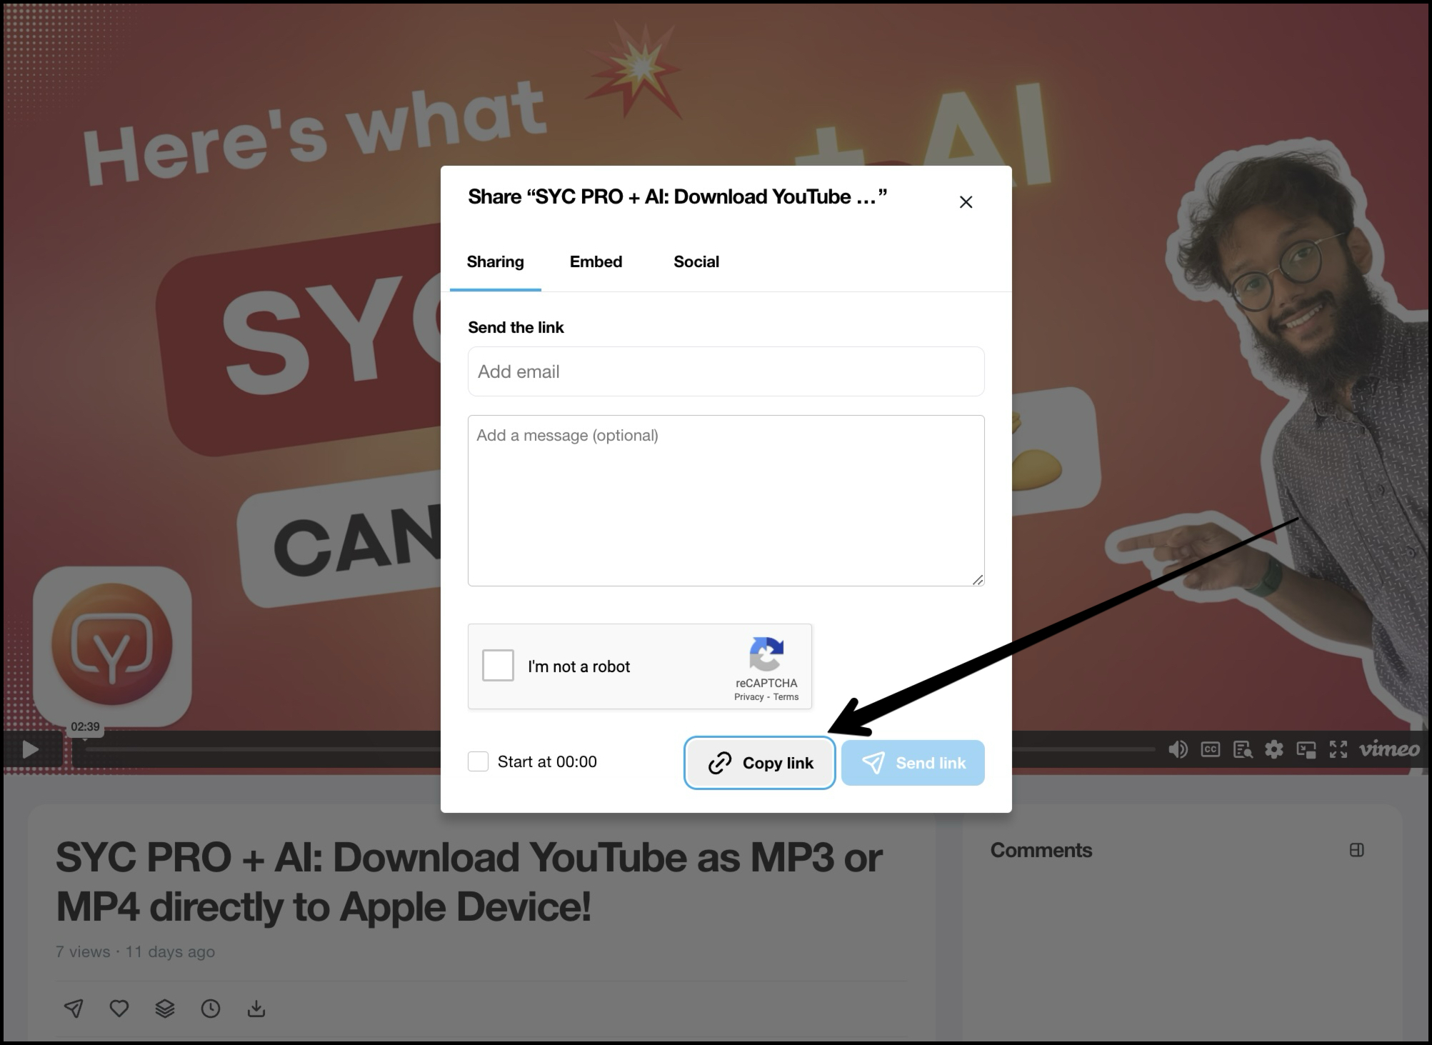Toggle closed captions in player
The height and width of the screenshot is (1045, 1432).
pyautogui.click(x=1211, y=749)
